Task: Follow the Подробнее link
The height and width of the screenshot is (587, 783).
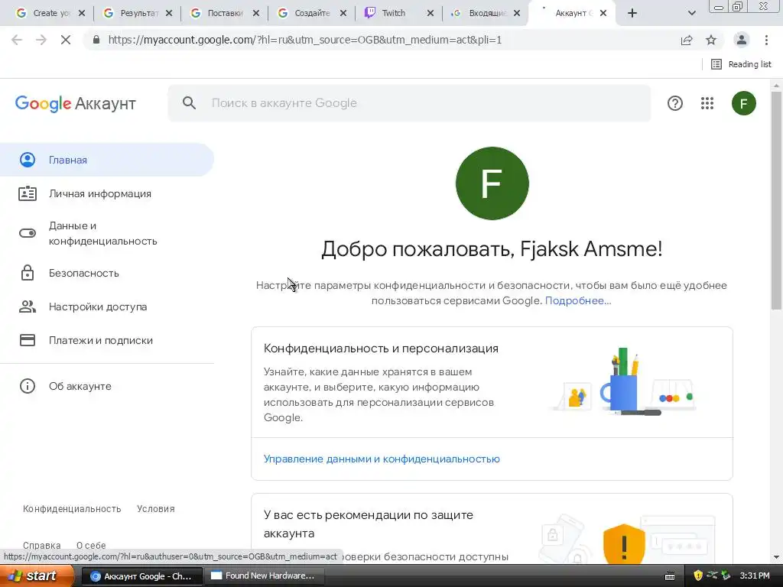Action: pos(578,300)
